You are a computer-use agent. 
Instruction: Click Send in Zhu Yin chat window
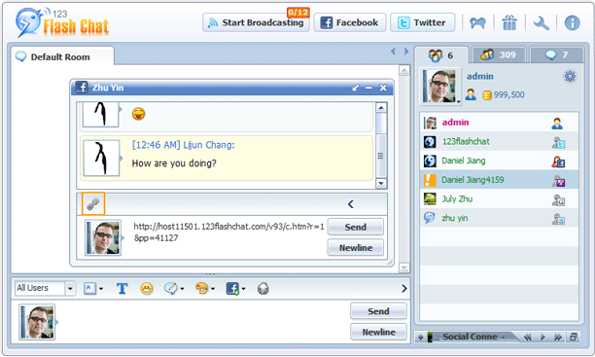pos(356,227)
